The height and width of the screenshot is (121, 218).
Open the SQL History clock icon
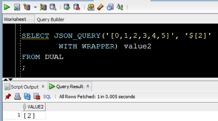(x=110, y=7)
